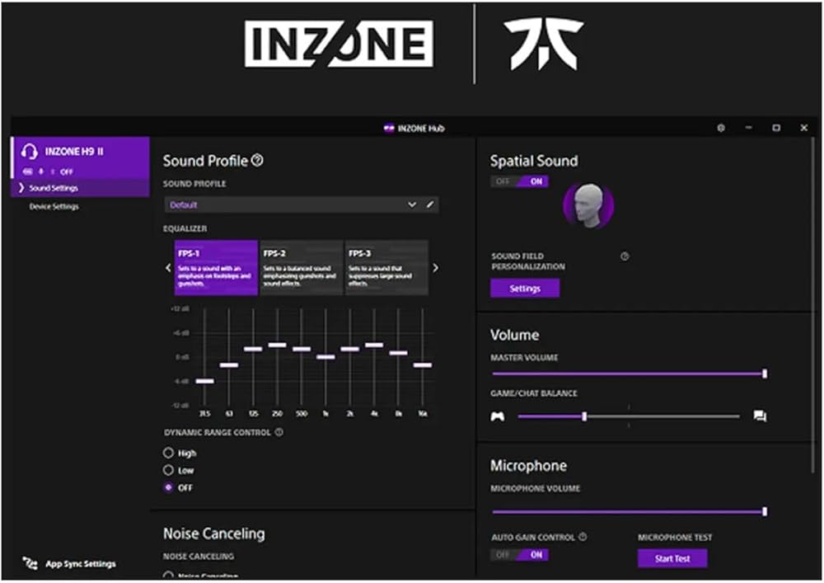Select OFF for Dynamic Range Control
The height and width of the screenshot is (583, 824).
(168, 487)
